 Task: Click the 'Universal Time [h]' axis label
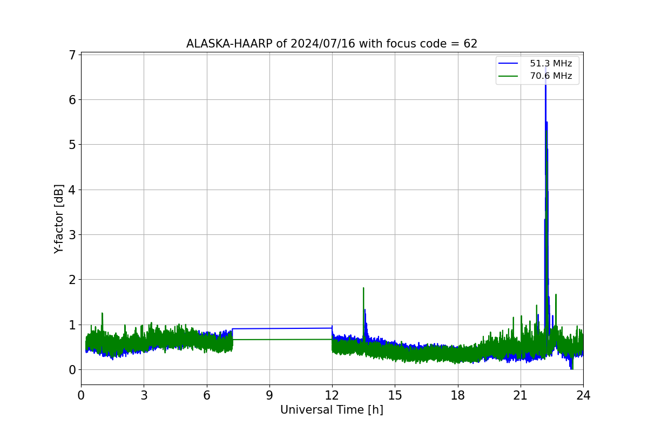(332, 410)
